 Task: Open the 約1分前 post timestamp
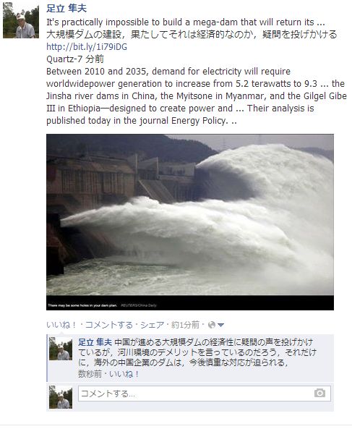[x=185, y=325]
